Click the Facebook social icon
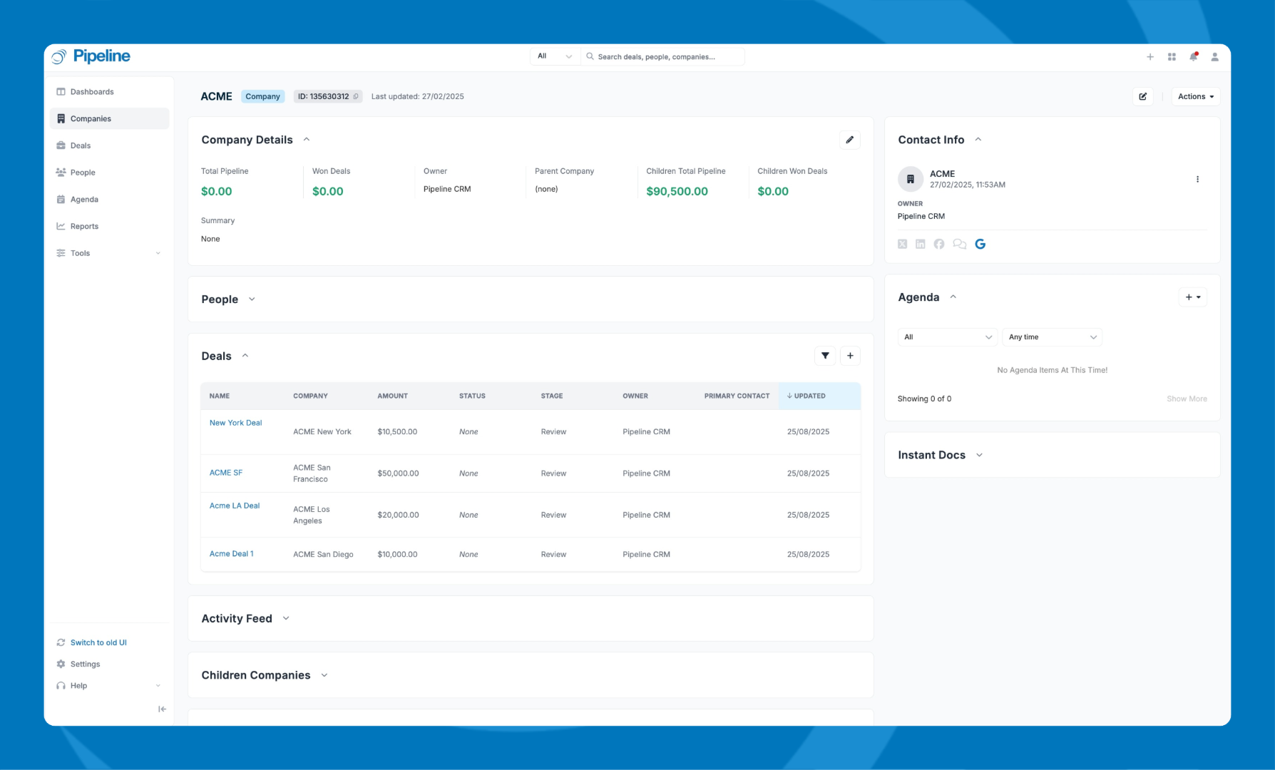 [939, 244]
